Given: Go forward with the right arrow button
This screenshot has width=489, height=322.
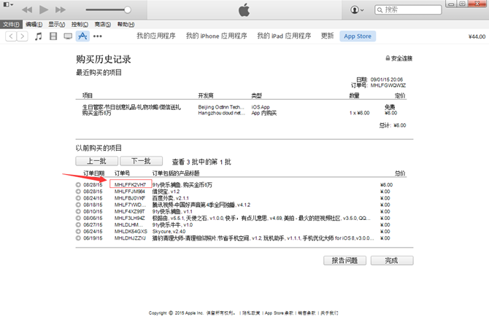Looking at the screenshot, I should [22, 36].
